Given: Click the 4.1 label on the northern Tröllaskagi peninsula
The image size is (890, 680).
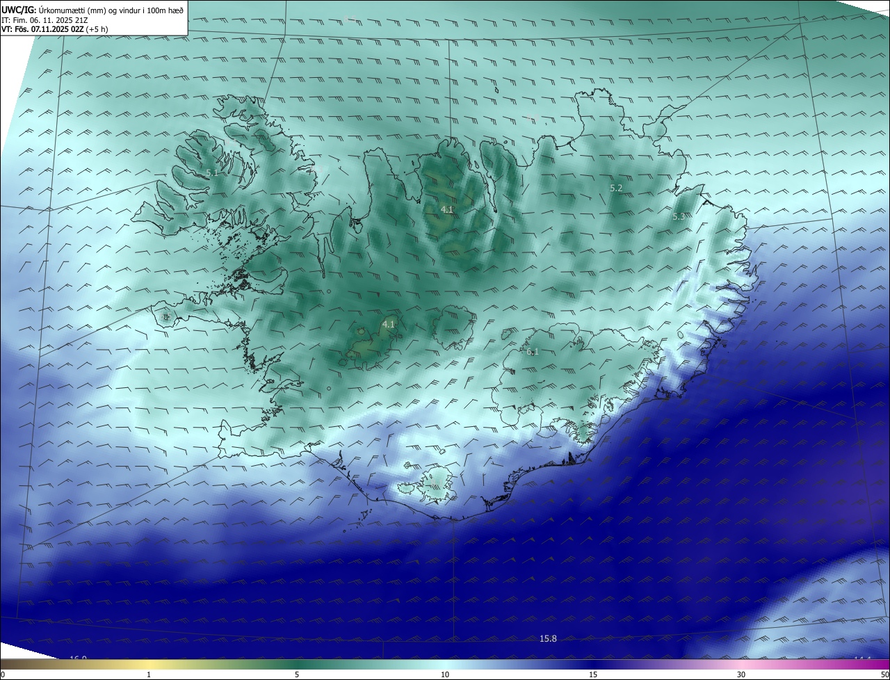Looking at the screenshot, I should pyautogui.click(x=447, y=209).
